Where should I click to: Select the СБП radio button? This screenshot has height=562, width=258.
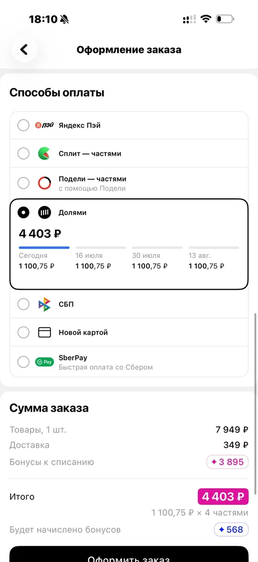(x=24, y=304)
